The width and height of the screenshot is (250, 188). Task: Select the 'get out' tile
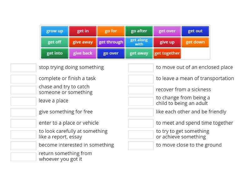pyautogui.click(x=195, y=31)
